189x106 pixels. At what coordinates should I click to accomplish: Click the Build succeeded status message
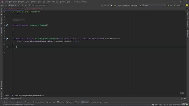(19, 105)
